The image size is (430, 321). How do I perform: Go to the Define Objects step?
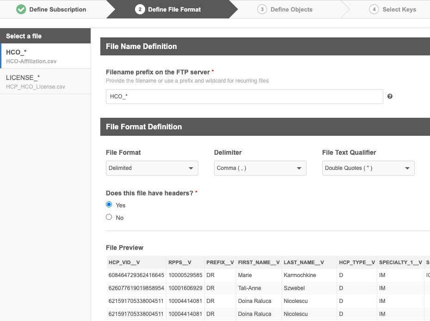[x=291, y=9]
